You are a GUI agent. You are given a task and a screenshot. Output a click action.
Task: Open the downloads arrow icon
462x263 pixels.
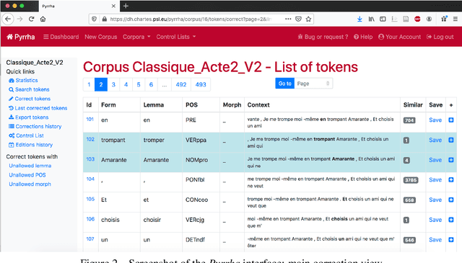(x=359, y=19)
